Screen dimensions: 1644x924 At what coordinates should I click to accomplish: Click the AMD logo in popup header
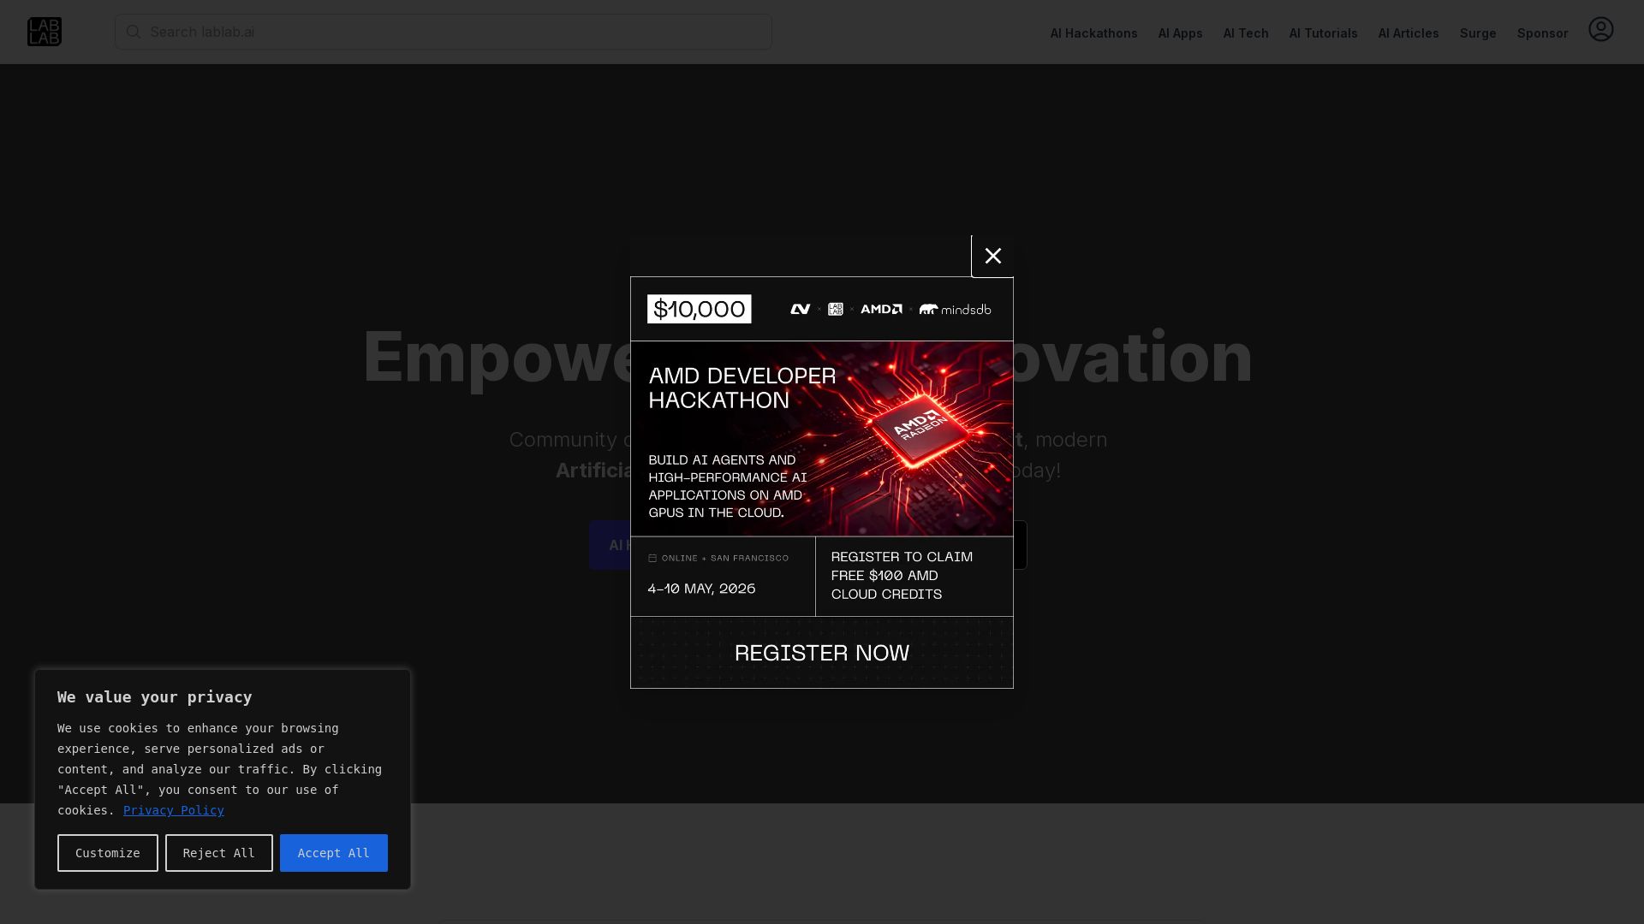(881, 309)
